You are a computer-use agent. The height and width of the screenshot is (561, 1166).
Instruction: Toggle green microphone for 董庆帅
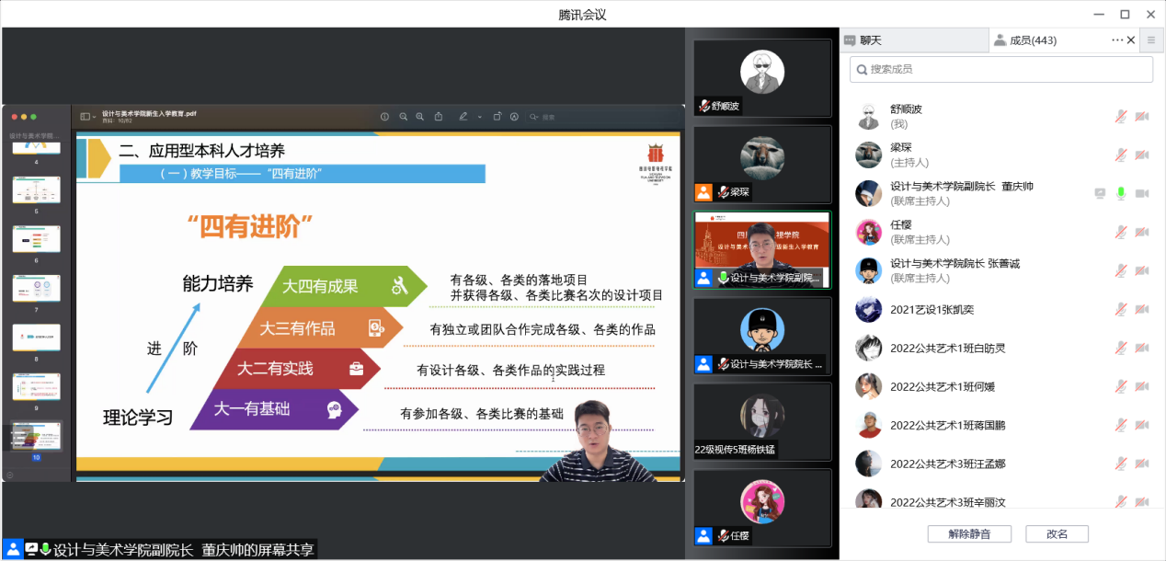point(1121,194)
